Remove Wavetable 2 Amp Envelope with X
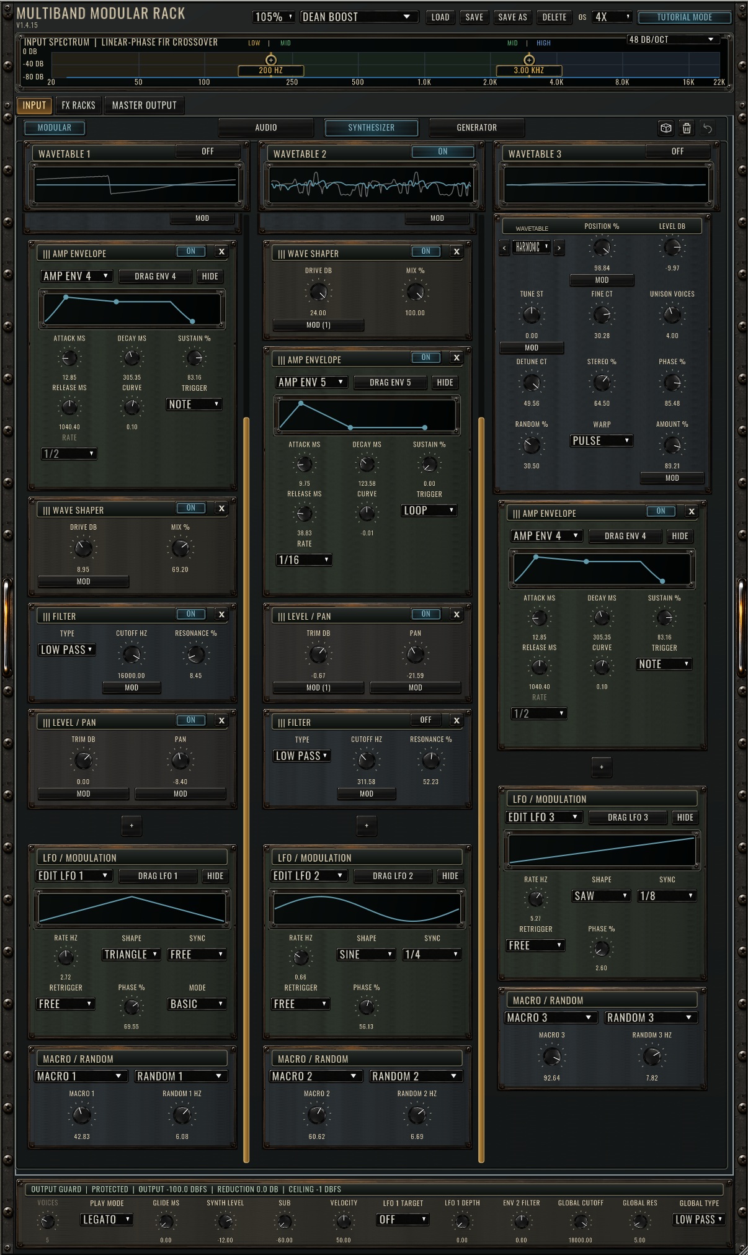748x1255 pixels. tap(456, 357)
